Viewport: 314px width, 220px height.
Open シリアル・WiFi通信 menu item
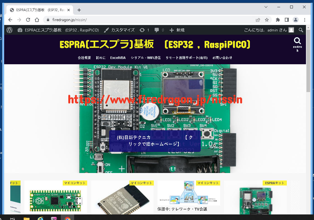click(x=145, y=58)
